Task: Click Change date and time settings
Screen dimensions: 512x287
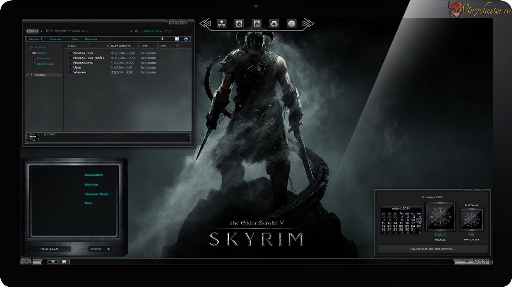Action: 432,249
